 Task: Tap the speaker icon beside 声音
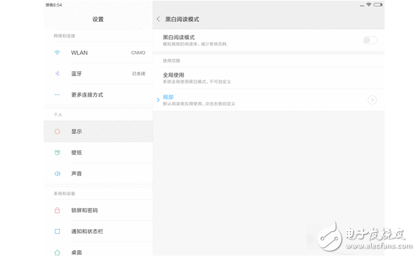click(x=57, y=173)
